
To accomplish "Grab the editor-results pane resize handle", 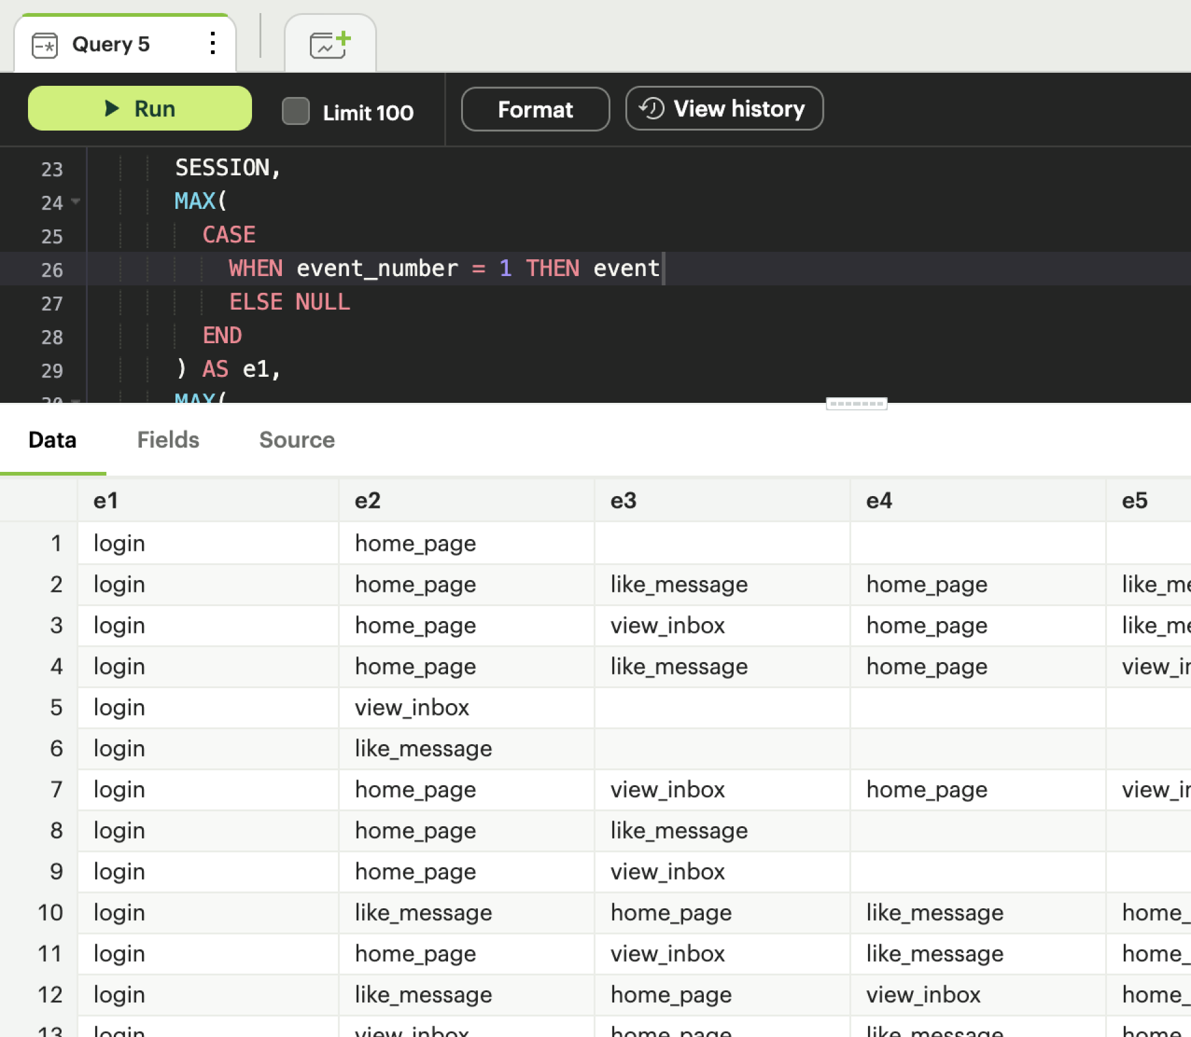I will click(856, 404).
